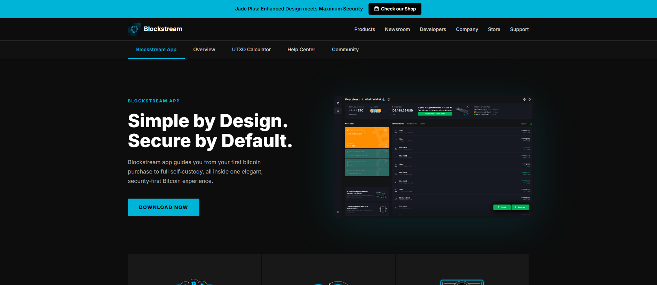The height and width of the screenshot is (285, 657).
Task: Click the Blockstream logo icon in the header
Action: pyautogui.click(x=134, y=29)
